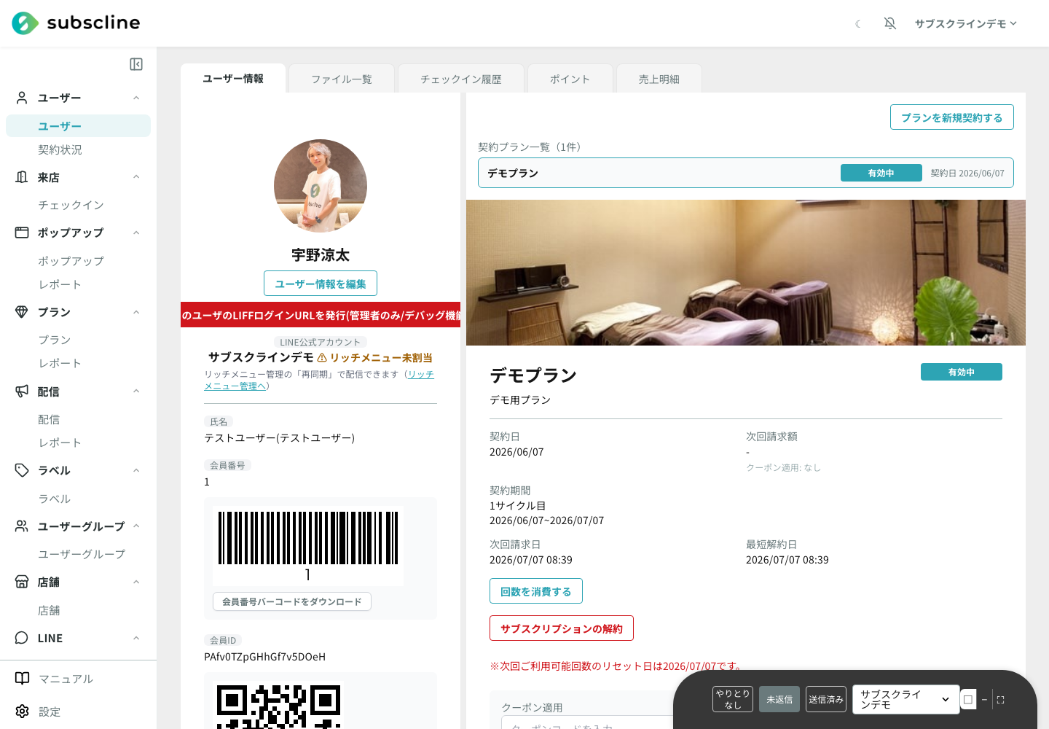Click the ポップアップ window icon in sidebar
The width and height of the screenshot is (1049, 729).
coord(22,233)
